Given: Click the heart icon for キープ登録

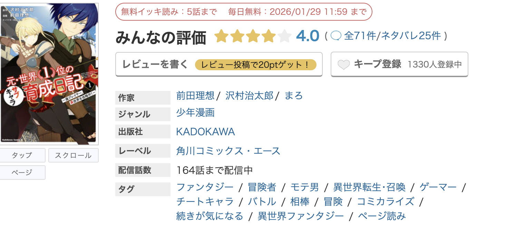Looking at the screenshot, I should (x=344, y=64).
